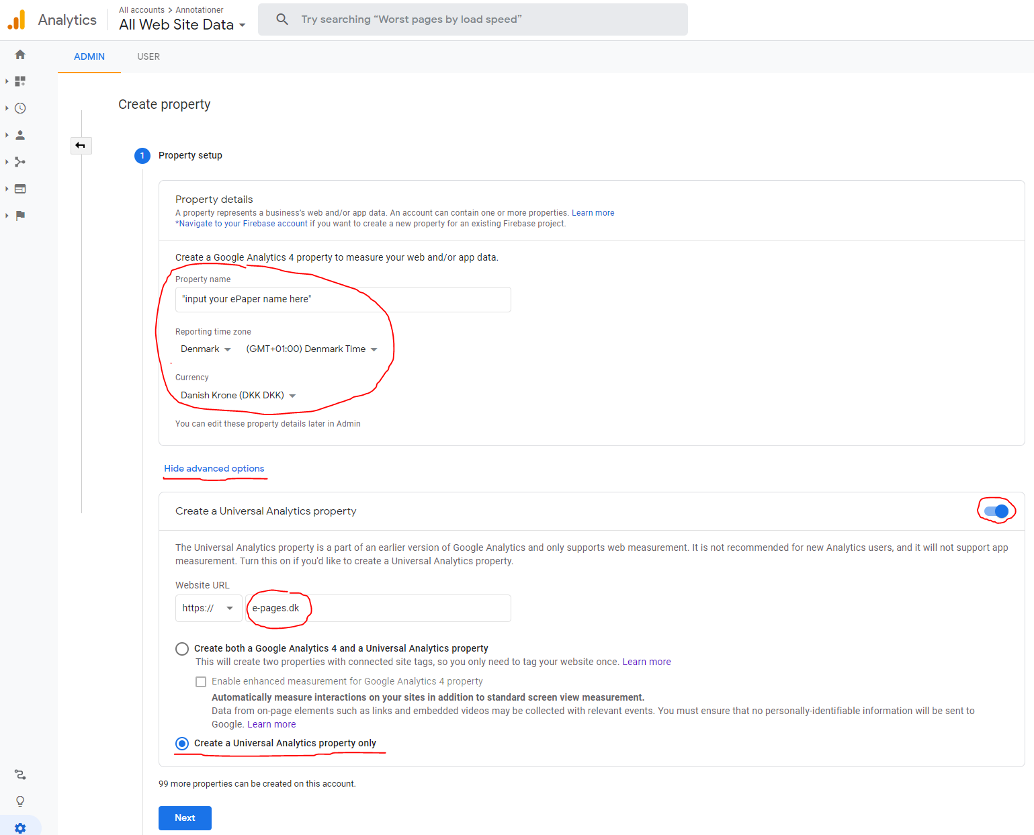1034x835 pixels.
Task: Open the https:// protocol dropdown
Action: 208,608
